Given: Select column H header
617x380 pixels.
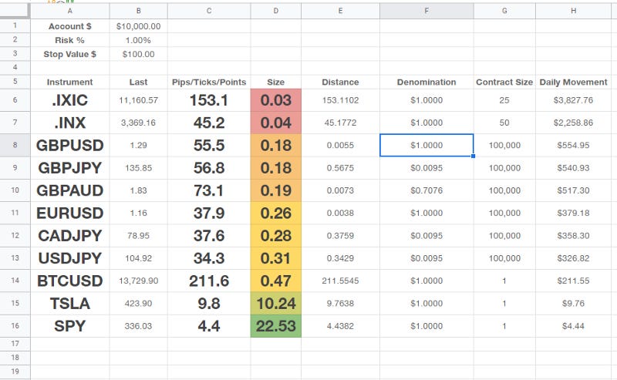Looking at the screenshot, I should (573, 11).
